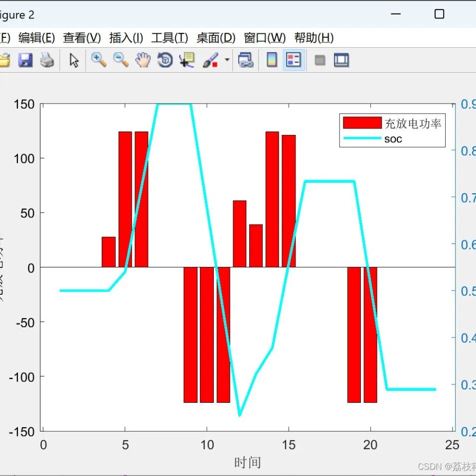Click the negative red bar at time 9
476x476 pixels.
pyautogui.click(x=190, y=335)
